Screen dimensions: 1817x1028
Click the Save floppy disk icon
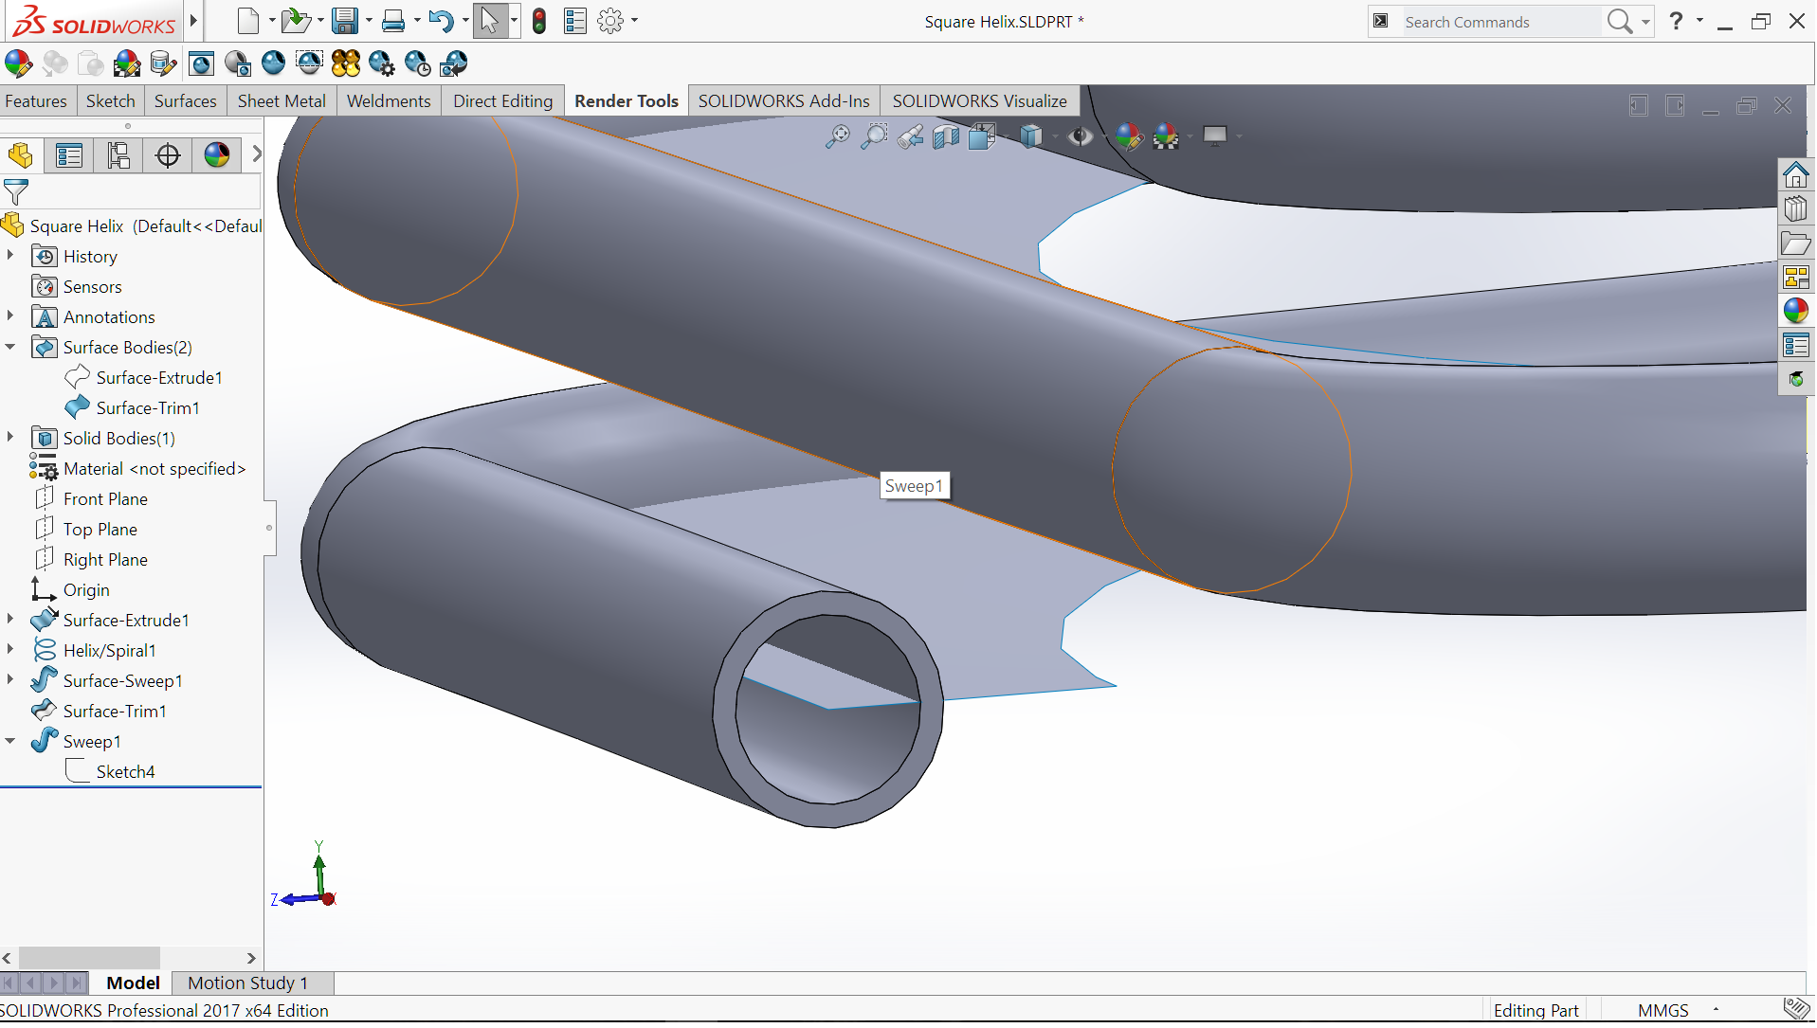pyautogui.click(x=344, y=21)
